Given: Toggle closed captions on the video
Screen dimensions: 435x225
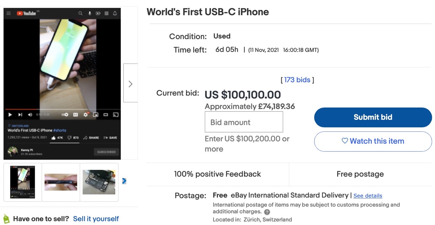Looking at the screenshot, I should pos(75,115).
